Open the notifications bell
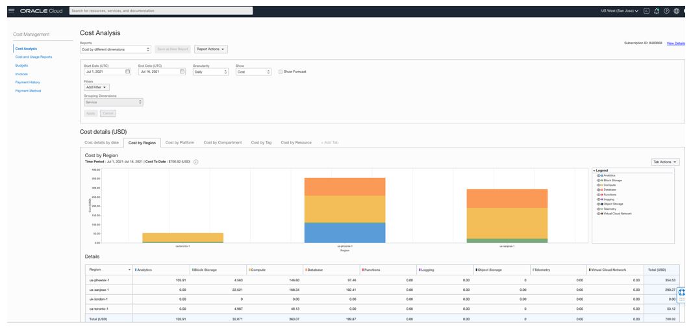Screen dimensions: 691x328 pyautogui.click(x=657, y=11)
